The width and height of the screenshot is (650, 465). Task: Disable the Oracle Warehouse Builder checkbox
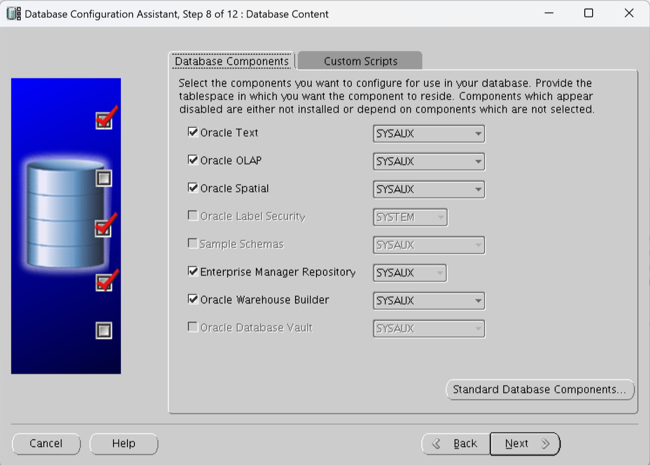(x=193, y=299)
